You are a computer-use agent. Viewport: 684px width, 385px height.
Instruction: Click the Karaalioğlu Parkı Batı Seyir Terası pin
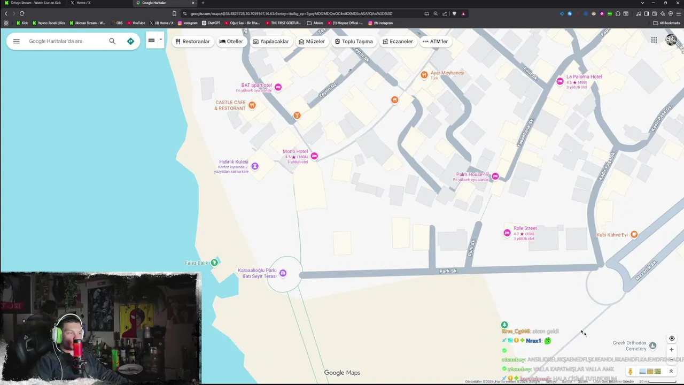point(283,273)
